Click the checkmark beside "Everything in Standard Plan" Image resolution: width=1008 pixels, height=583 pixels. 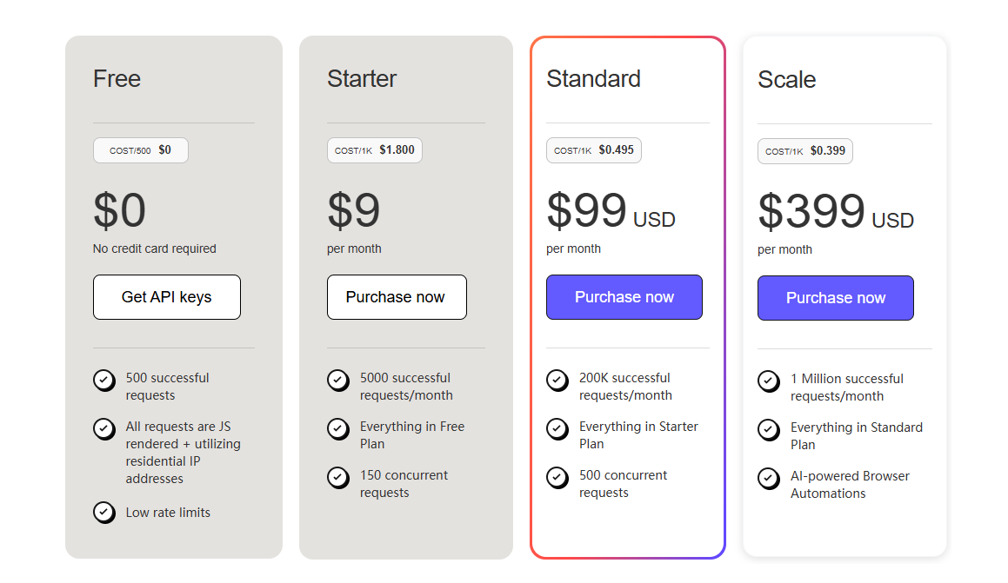tap(768, 429)
